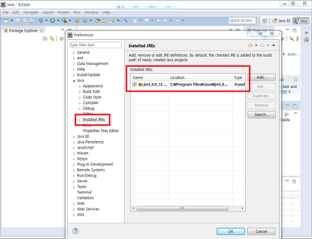Click the New Java Class icon
Viewport: 312px width, 239px height.
(x=85, y=21)
